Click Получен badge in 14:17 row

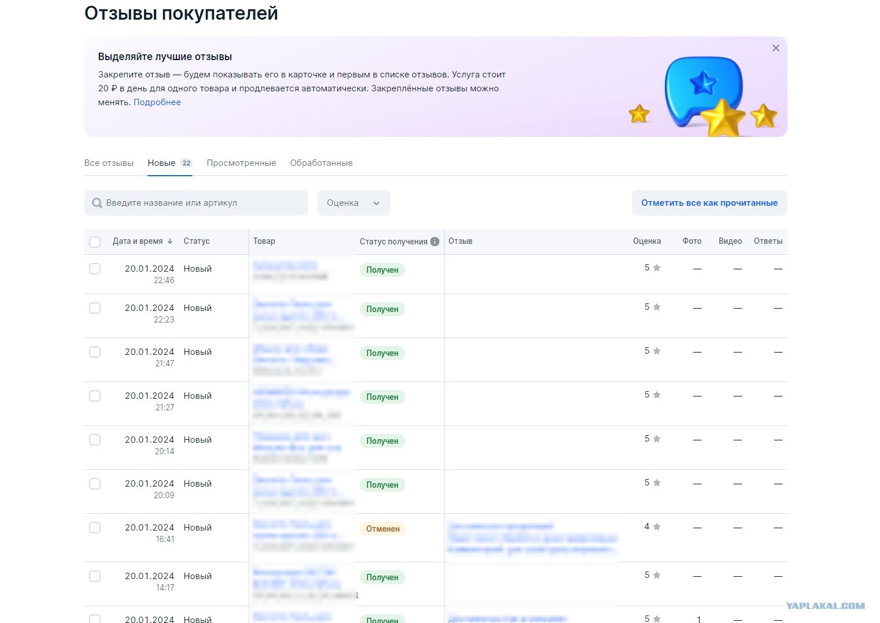382,577
